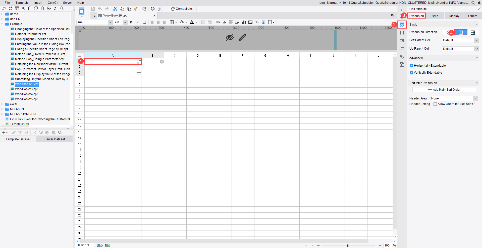Insert a formula with the F(x) icon
This screenshot has height=248, width=482.
[237, 22]
